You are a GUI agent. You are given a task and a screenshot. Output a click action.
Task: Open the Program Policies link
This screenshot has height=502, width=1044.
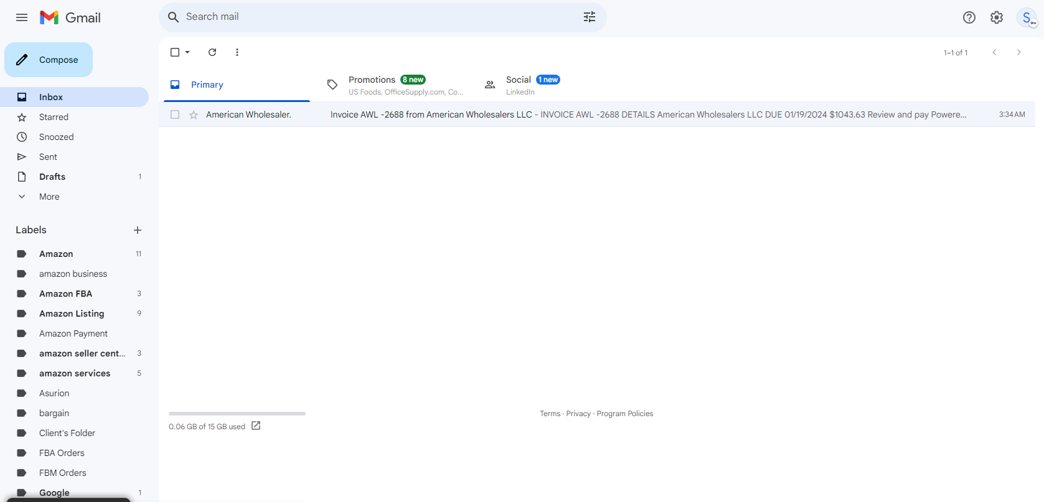pos(625,414)
